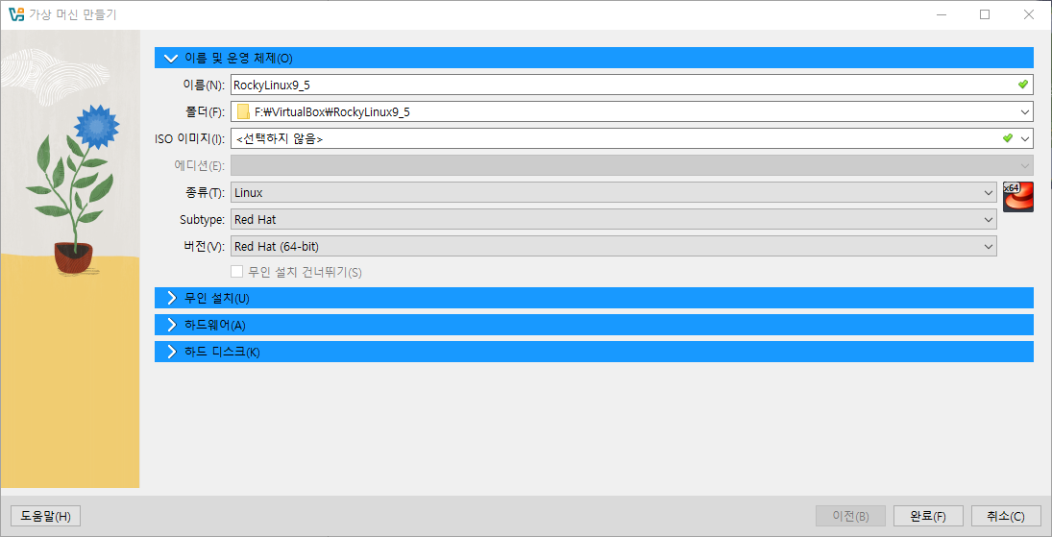Close the 가상 머신 만들기 window
The image size is (1052, 537).
point(1029,14)
